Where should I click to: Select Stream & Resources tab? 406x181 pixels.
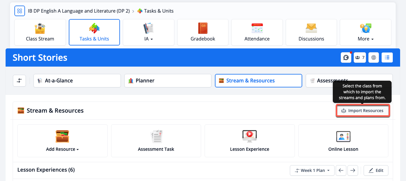(x=258, y=81)
